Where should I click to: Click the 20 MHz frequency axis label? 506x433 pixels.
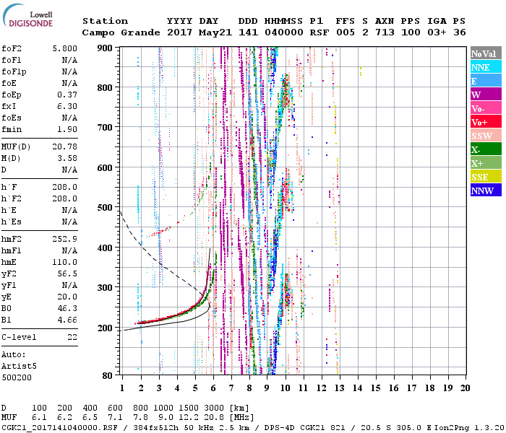[466, 388]
